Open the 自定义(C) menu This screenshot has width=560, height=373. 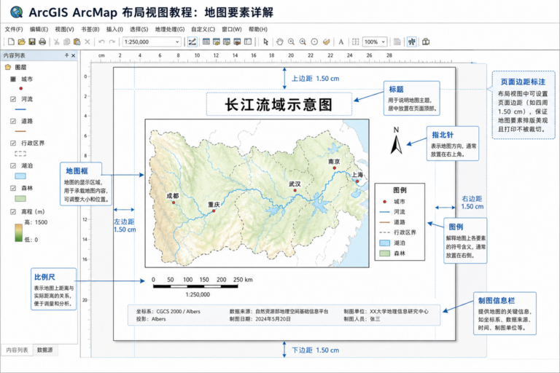pos(203,29)
